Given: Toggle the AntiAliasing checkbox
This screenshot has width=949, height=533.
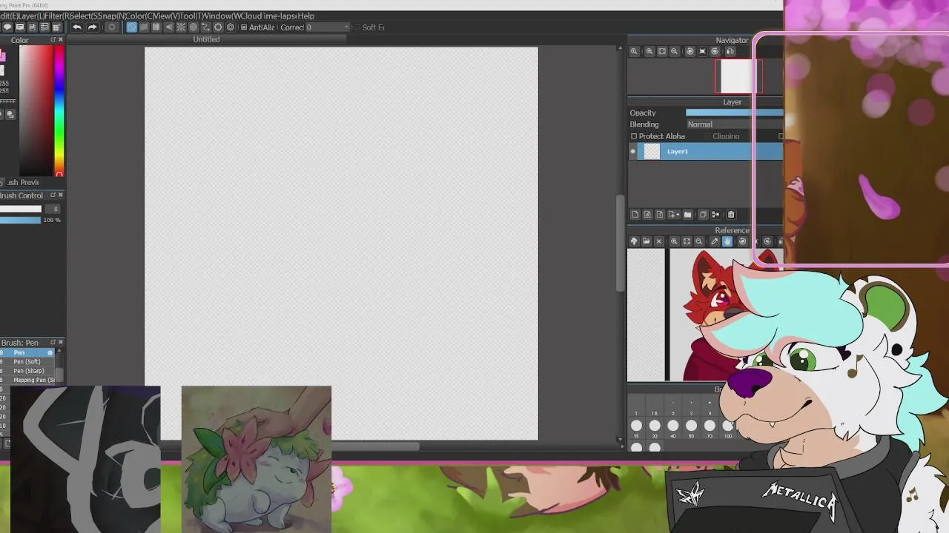Looking at the screenshot, I should click(x=244, y=27).
